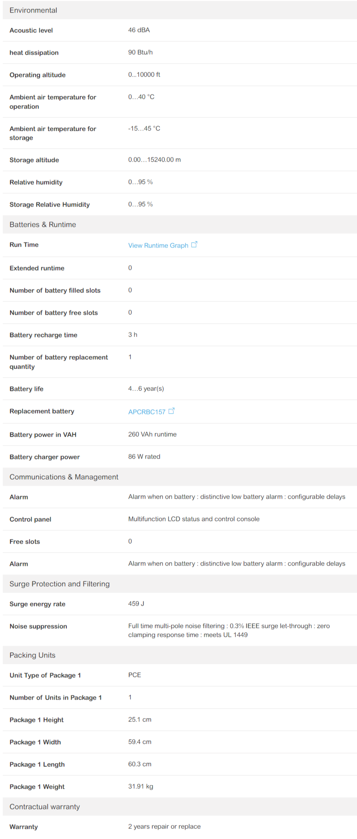
Task: Click the Acoustic level 46 dBA value
Action: (x=139, y=30)
